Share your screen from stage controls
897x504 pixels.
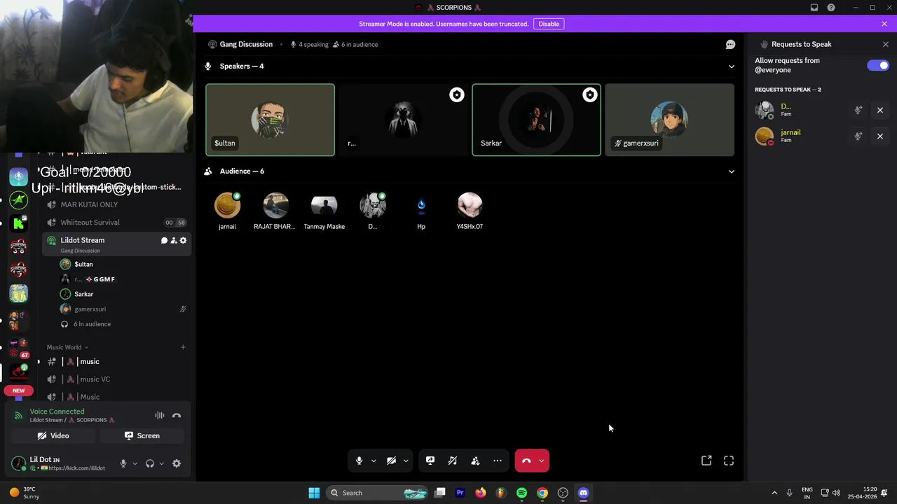[430, 461]
